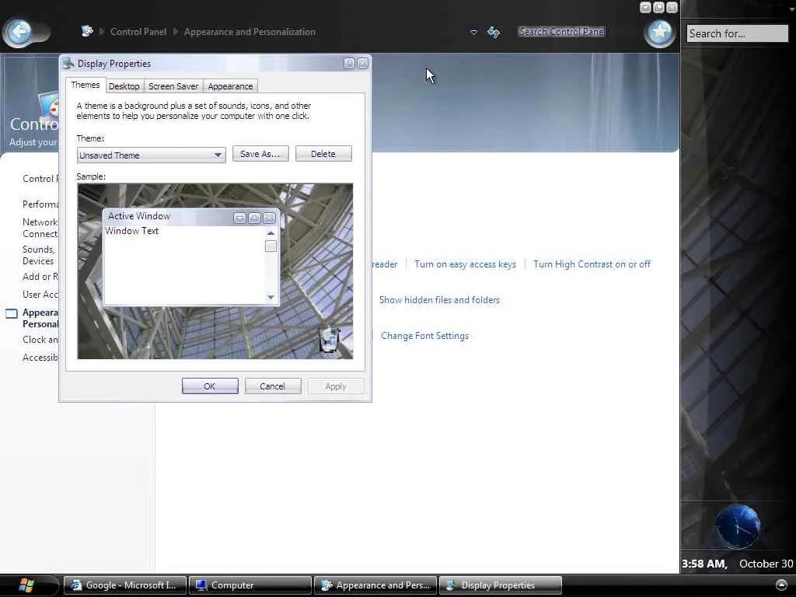Click the Refresh icon in the address bar
This screenshot has width=796, height=597.
pyautogui.click(x=494, y=33)
